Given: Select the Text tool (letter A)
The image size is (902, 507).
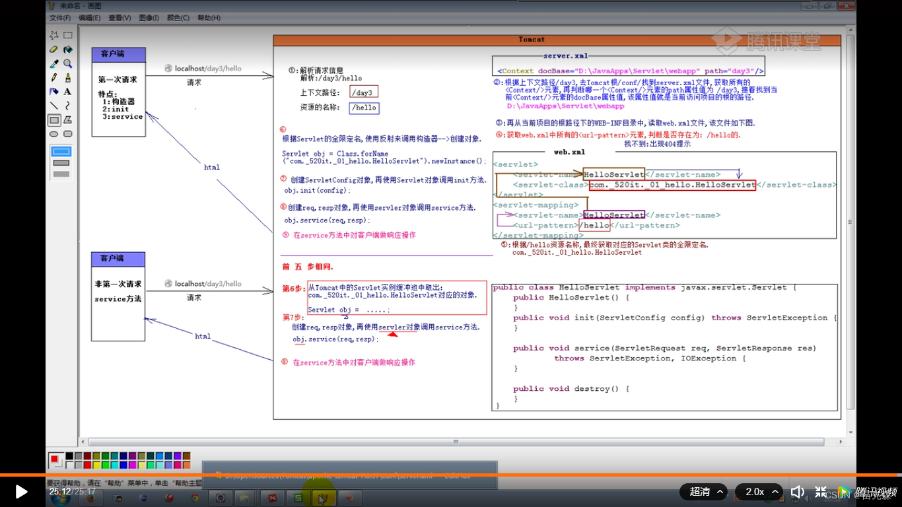Looking at the screenshot, I should [x=68, y=92].
